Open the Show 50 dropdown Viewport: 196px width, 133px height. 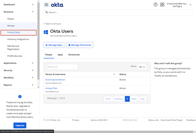click(142, 67)
